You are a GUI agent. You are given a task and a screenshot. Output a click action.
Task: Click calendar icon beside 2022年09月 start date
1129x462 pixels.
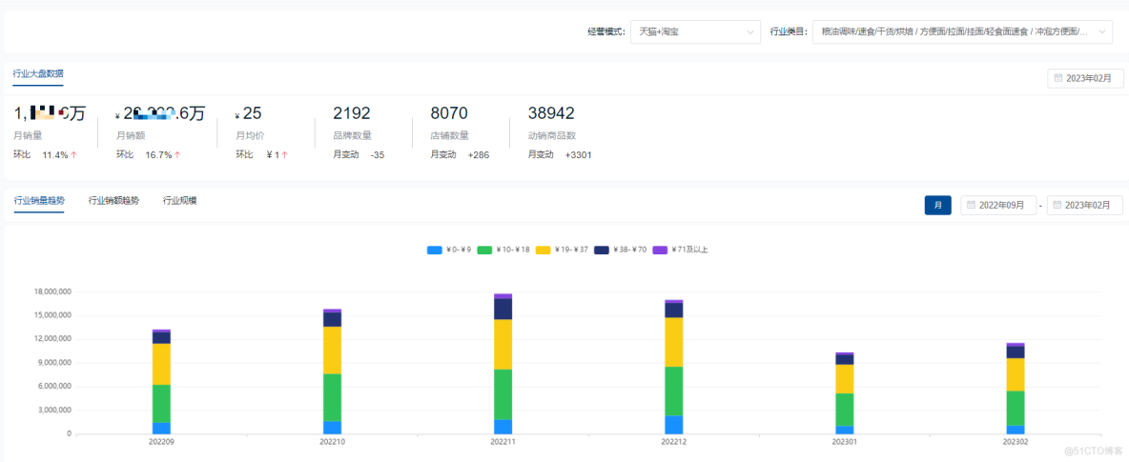(971, 205)
